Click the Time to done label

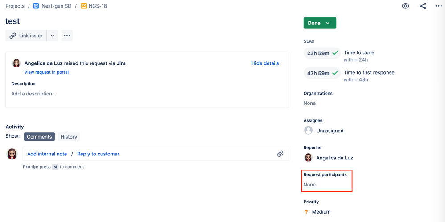(359, 52)
